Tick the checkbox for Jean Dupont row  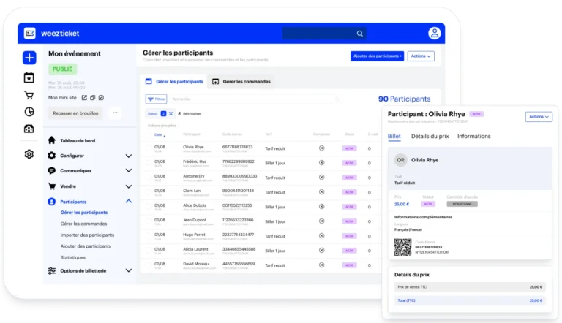[x=148, y=221]
